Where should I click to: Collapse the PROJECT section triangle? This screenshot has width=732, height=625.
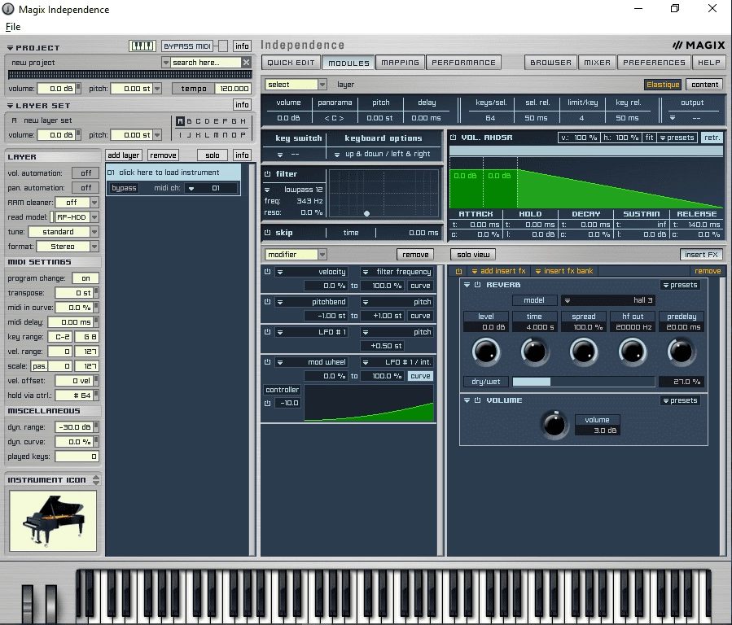coord(10,47)
